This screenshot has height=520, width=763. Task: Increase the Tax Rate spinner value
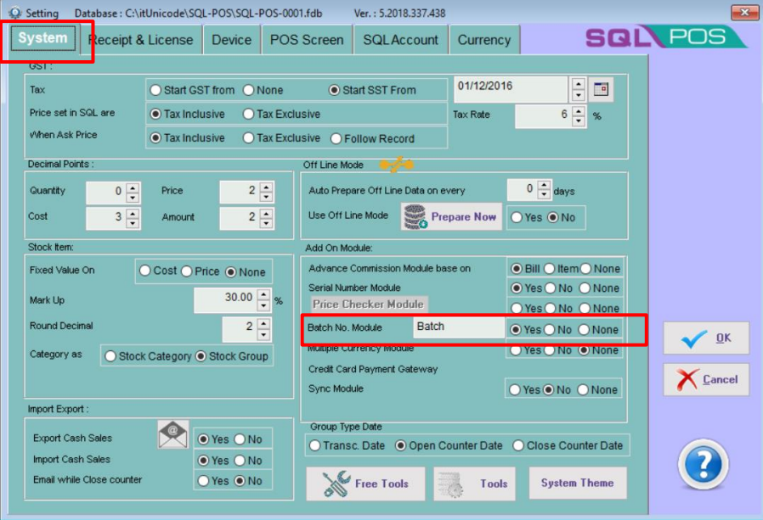pyautogui.click(x=579, y=110)
